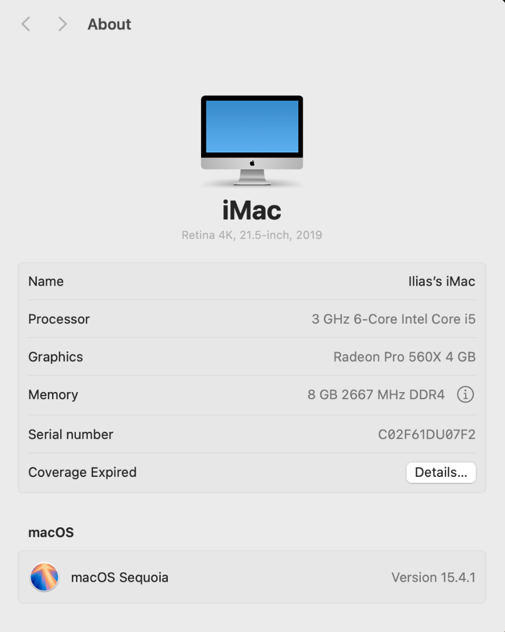Click the macOS Sequoia label
Viewport: 505px width, 632px height.
[x=120, y=578]
